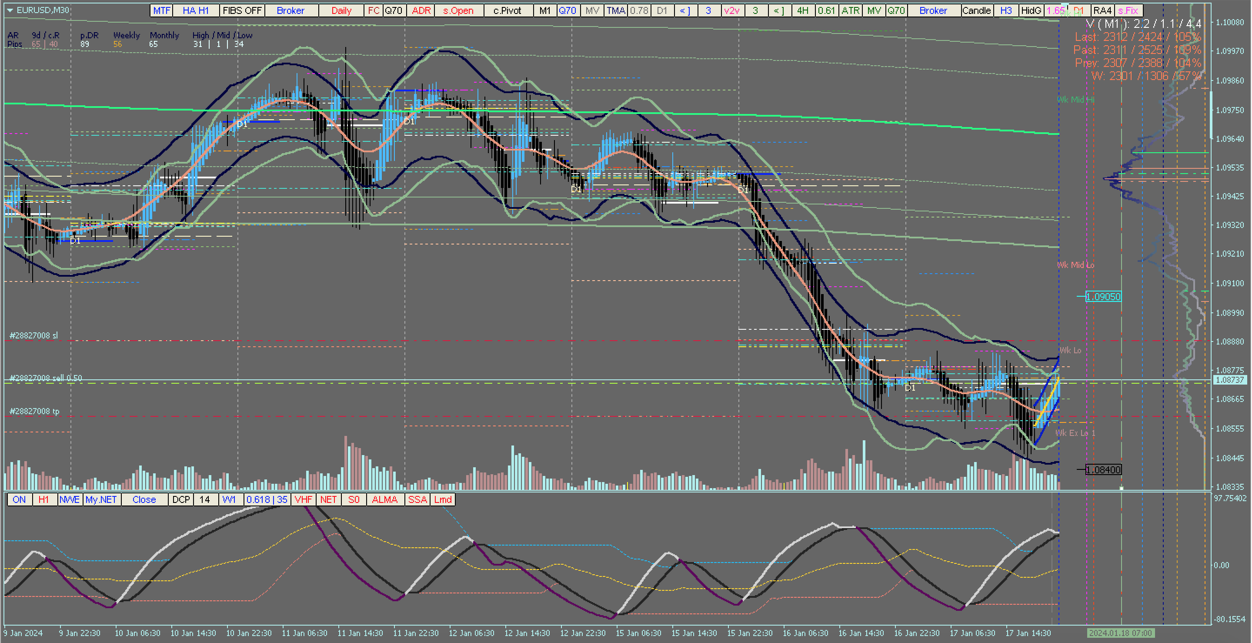Toggle the HA H1 Heiken Ashi button
This screenshot has width=1252, height=643.
[195, 11]
